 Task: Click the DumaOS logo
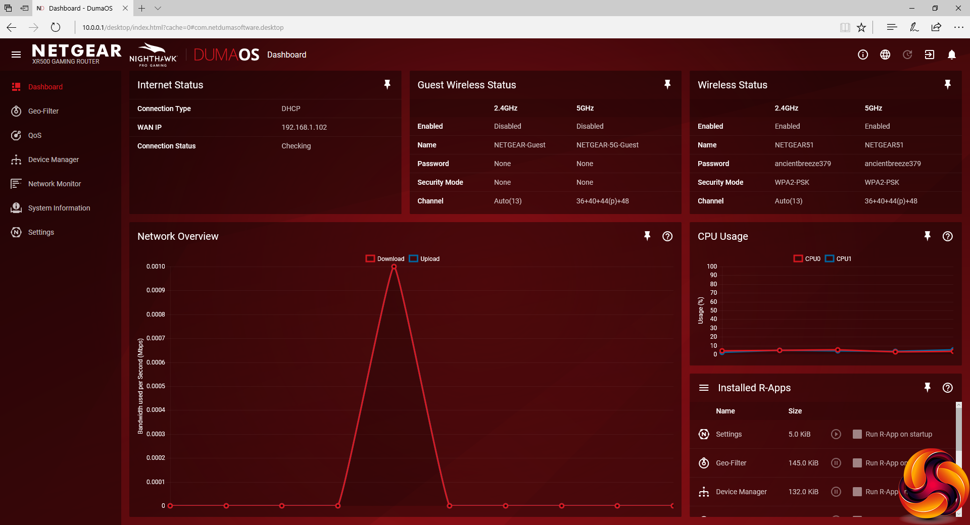point(226,55)
